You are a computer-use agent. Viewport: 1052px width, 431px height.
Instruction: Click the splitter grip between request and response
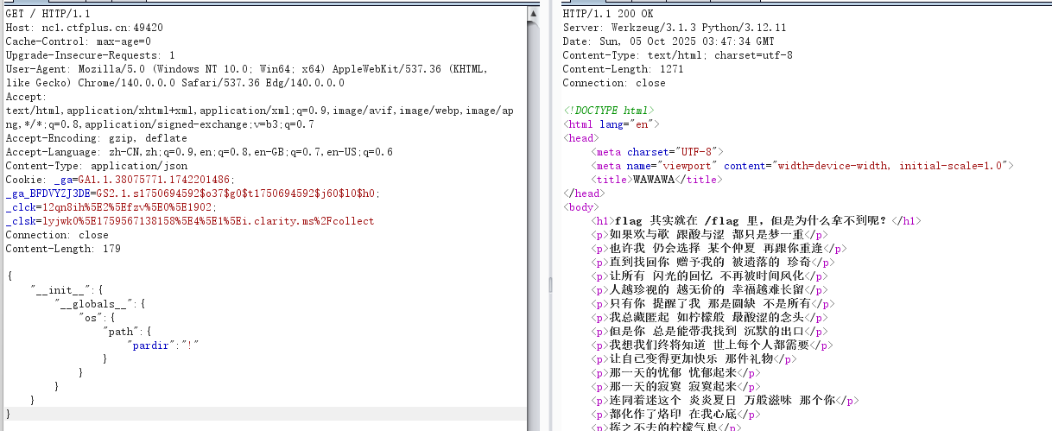[x=550, y=286]
